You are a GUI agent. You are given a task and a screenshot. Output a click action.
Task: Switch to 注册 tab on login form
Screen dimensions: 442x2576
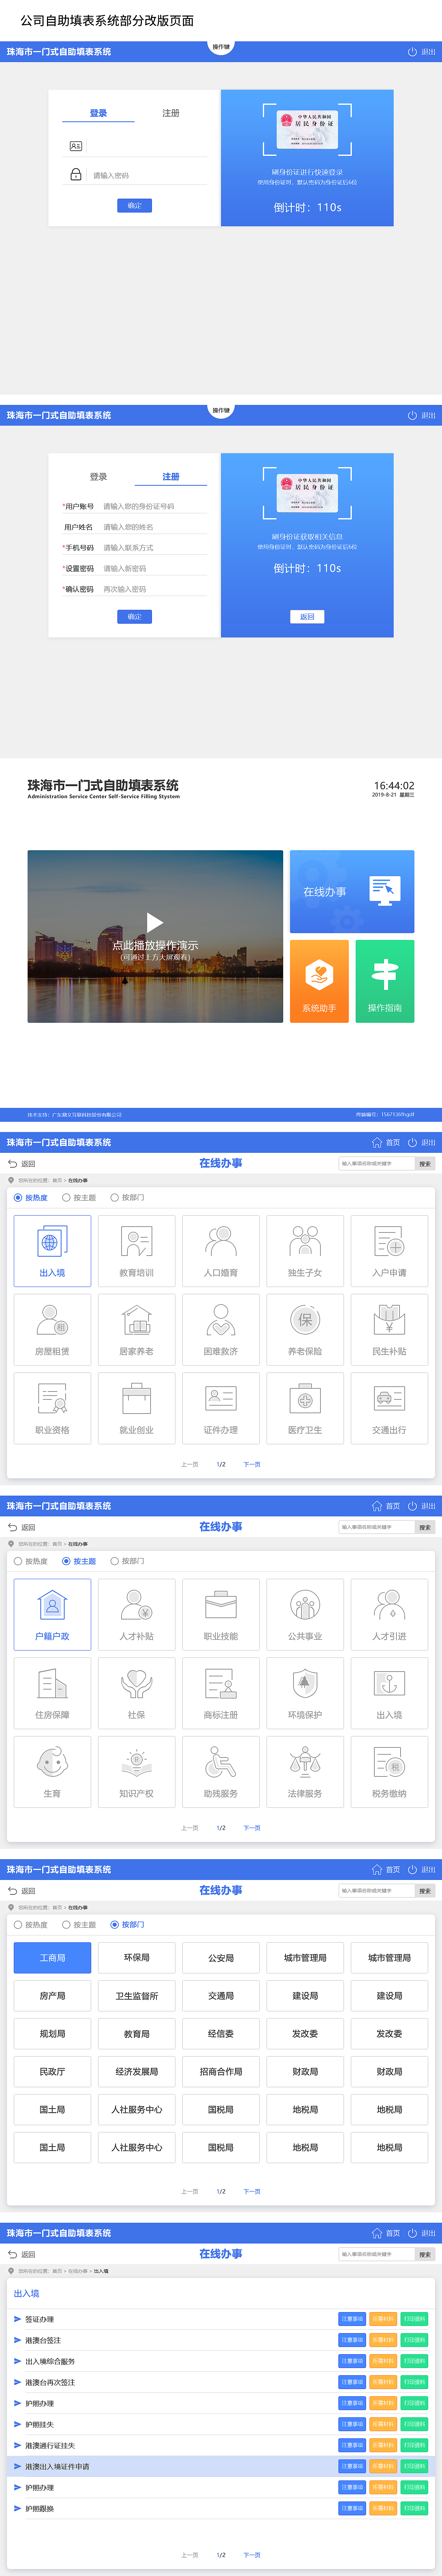pyautogui.click(x=171, y=113)
